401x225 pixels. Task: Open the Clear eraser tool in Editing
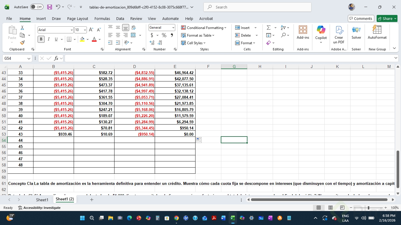(x=269, y=43)
